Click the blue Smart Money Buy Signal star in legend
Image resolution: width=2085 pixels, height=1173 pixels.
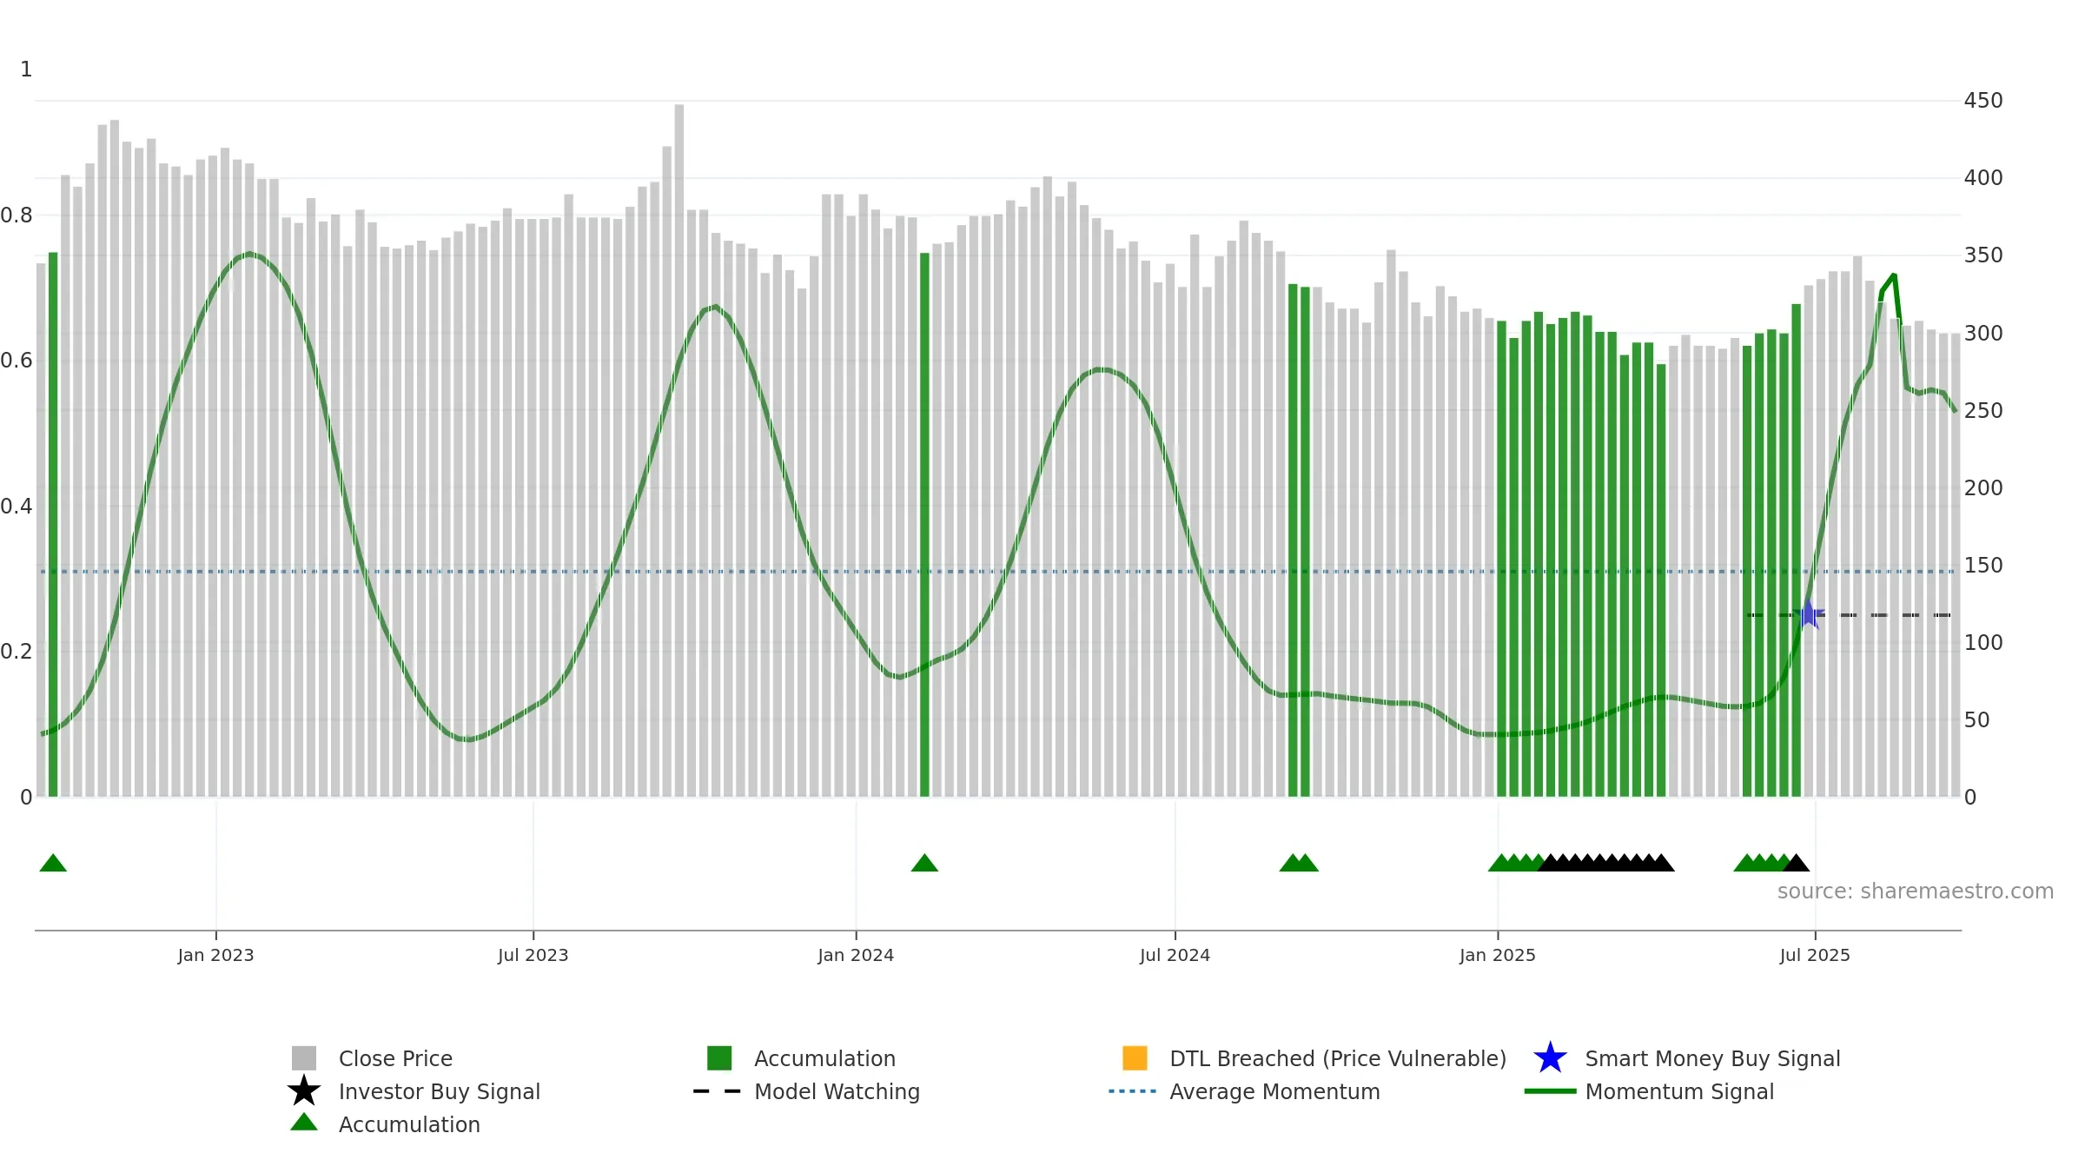coord(1550,1058)
